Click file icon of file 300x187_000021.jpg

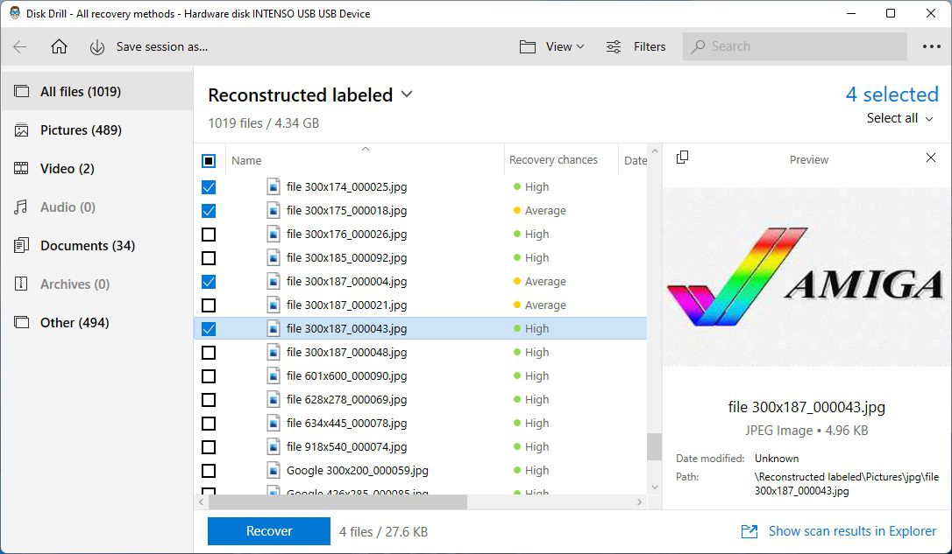point(274,305)
